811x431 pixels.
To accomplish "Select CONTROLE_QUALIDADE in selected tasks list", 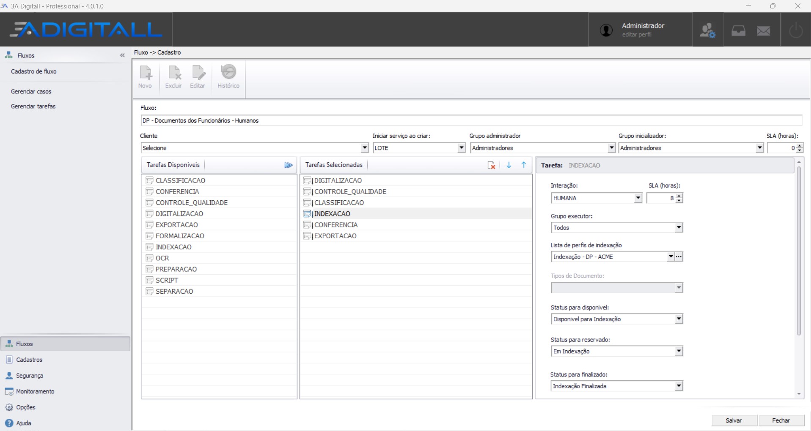I will point(416,191).
